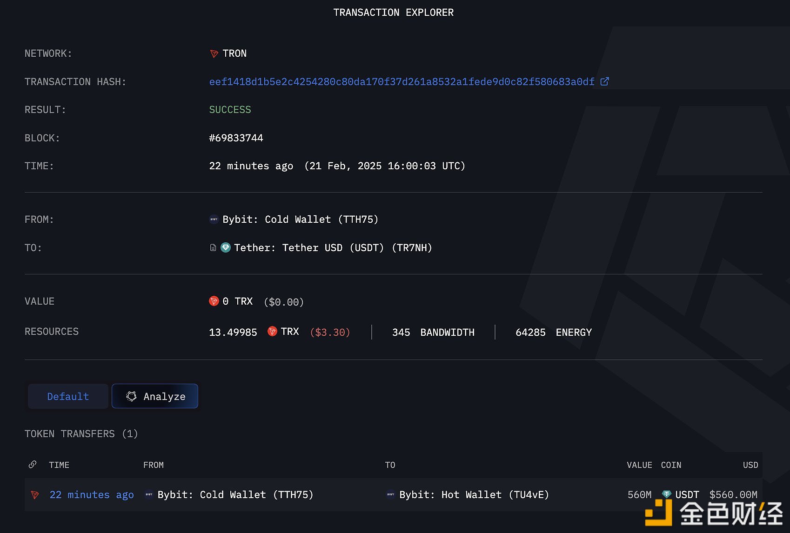Switch to the Analyze view tab
Screen dimensions: 790x533
click(x=155, y=396)
